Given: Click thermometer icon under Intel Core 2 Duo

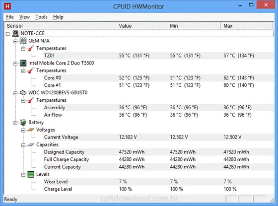Looking at the screenshot, I should (x=31, y=70).
